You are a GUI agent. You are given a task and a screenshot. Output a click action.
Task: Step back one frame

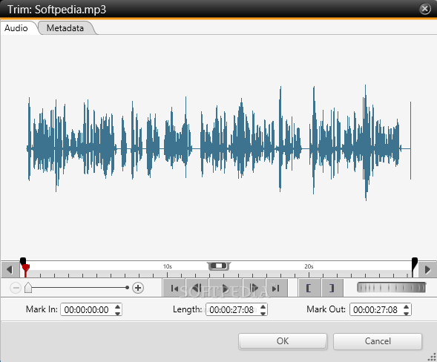[x=197, y=288]
